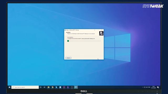This screenshot has height=94, width=168.
Task: Open Cortana from the taskbar
Action: 41,87
